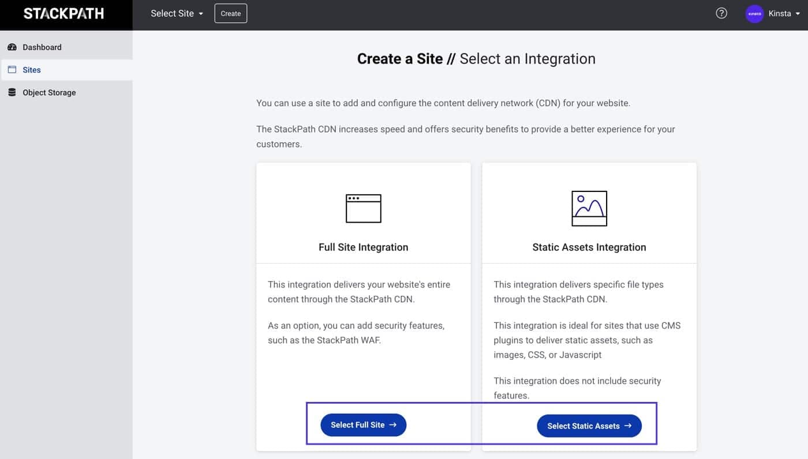Click the Select Static Assets button

pos(589,426)
